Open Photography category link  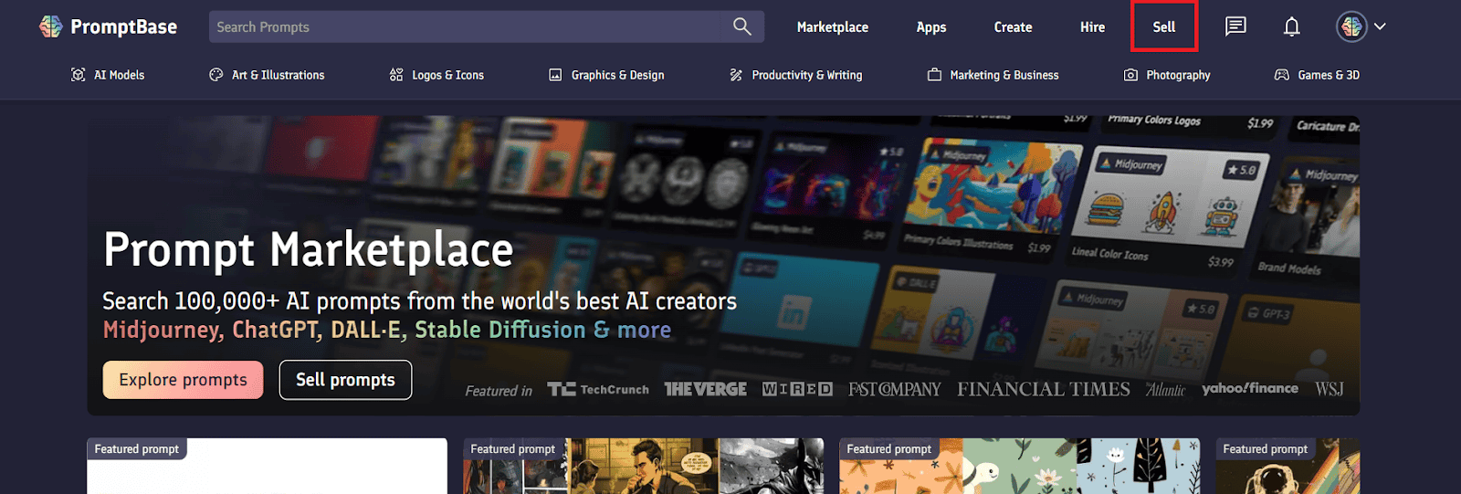1179,75
